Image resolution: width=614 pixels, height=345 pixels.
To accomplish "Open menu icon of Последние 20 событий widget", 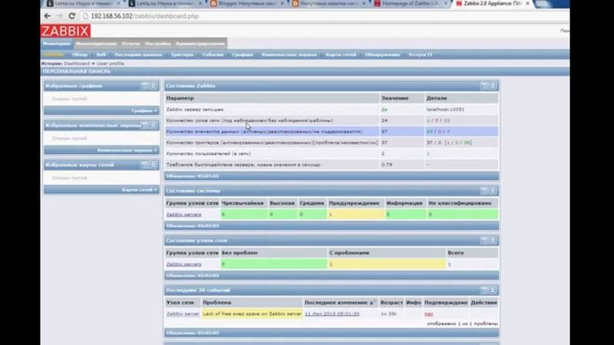I will coord(484,291).
